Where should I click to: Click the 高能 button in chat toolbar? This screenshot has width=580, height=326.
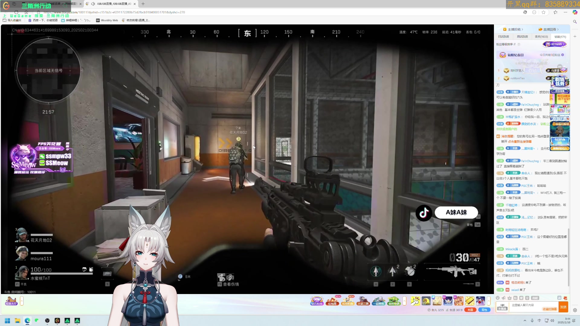click(x=535, y=298)
